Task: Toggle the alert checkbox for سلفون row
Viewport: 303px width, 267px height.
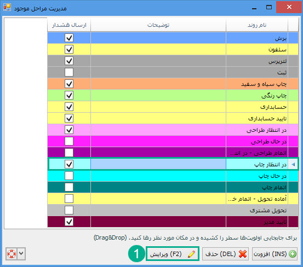Action: pyautogui.click(x=69, y=49)
